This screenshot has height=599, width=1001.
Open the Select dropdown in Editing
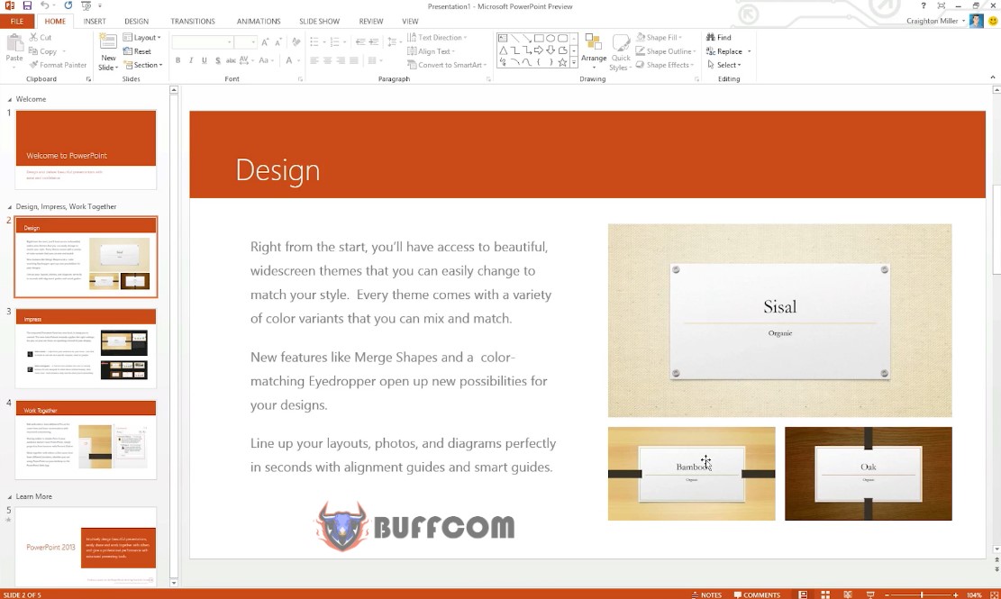tap(723, 65)
